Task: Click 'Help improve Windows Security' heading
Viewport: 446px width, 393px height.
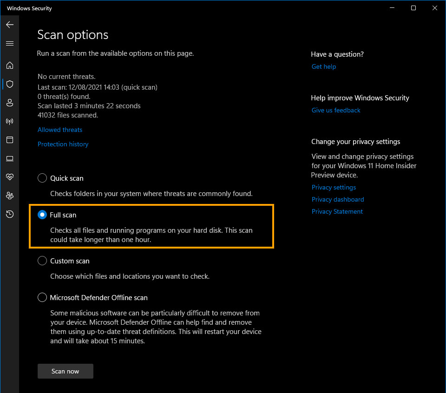Action: (360, 98)
